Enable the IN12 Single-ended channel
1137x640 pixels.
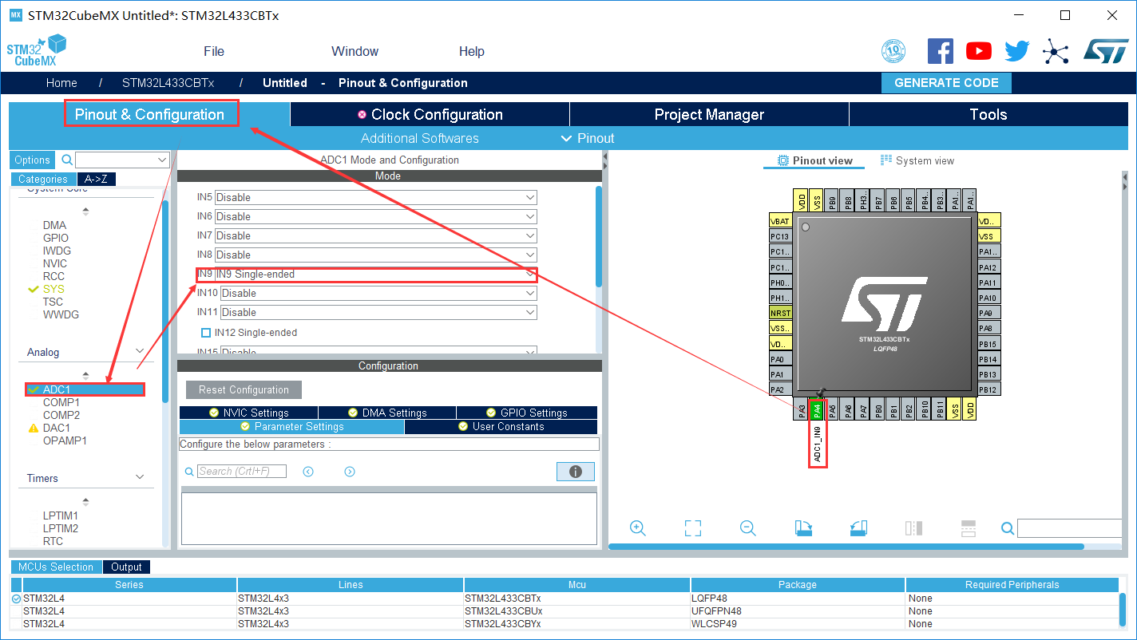click(x=205, y=333)
